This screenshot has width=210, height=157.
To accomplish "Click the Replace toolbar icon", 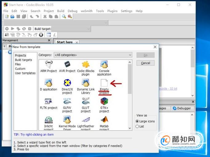I will (x=70, y=17).
